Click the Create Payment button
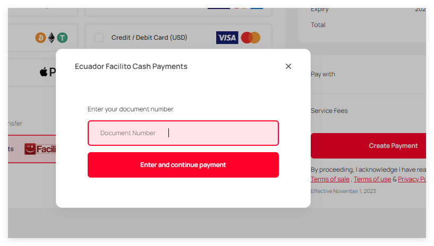 coord(368,146)
